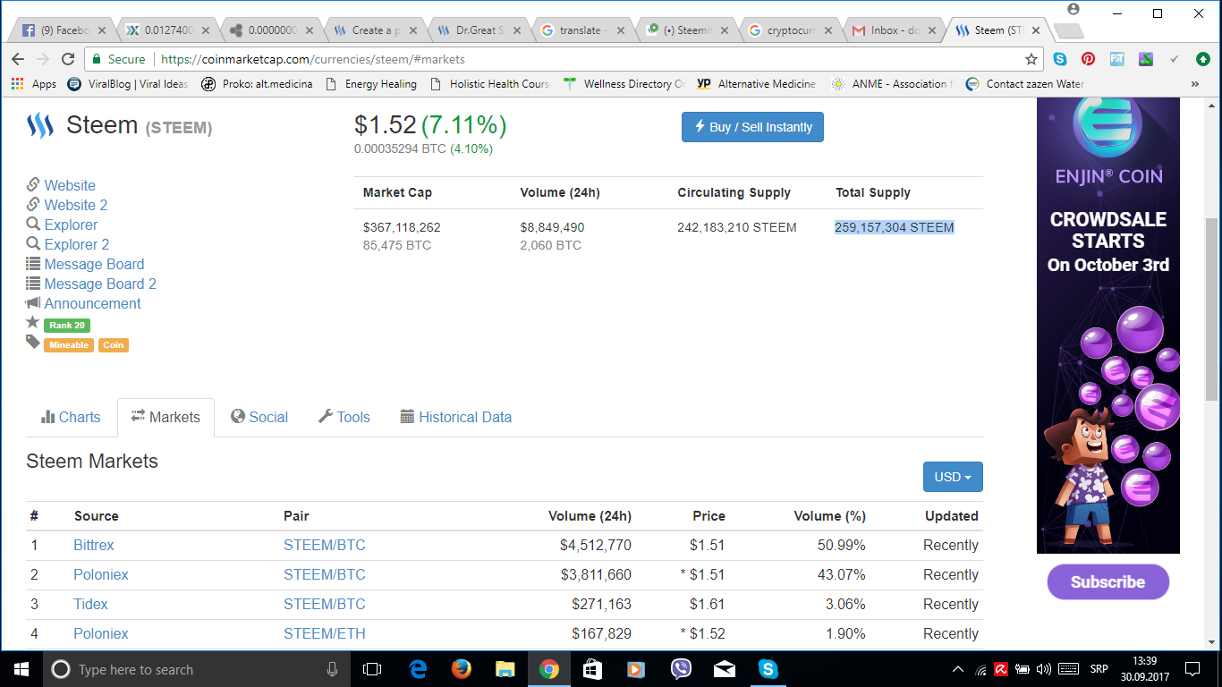This screenshot has width=1222, height=687.
Task: Click the Steem logo beside the title
Action: pos(40,125)
